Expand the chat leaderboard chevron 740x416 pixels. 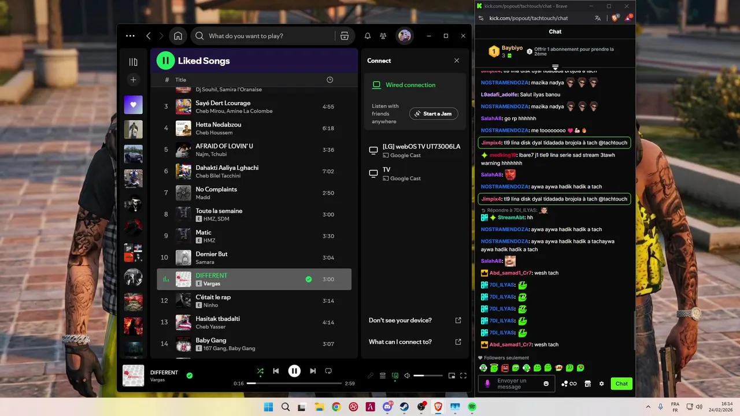pos(555,68)
